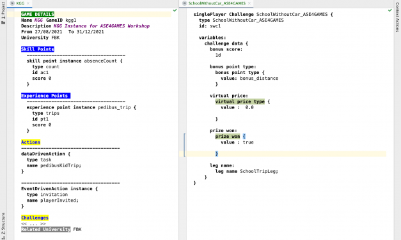Viewport: 401px width, 240px height.
Task: Click the University value FBK
Action: point(56,38)
